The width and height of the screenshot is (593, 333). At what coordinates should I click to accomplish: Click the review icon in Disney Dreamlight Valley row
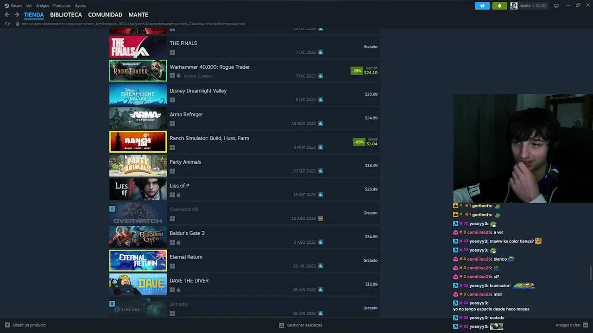(x=321, y=100)
